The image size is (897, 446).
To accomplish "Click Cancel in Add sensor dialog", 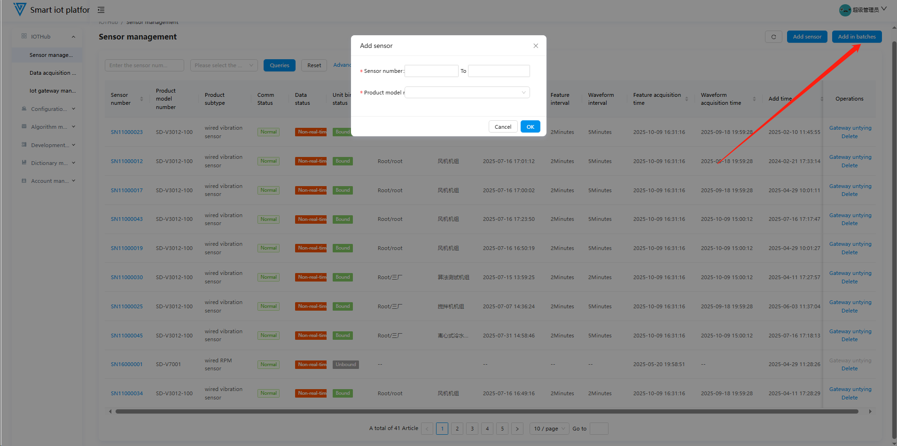I will point(503,127).
